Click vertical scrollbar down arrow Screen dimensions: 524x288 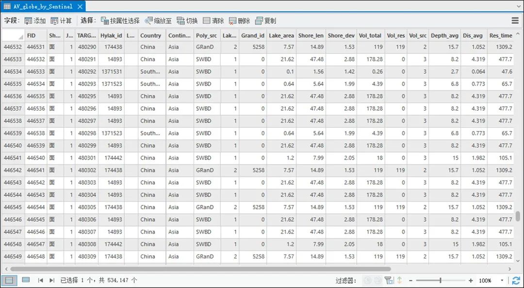(518, 261)
